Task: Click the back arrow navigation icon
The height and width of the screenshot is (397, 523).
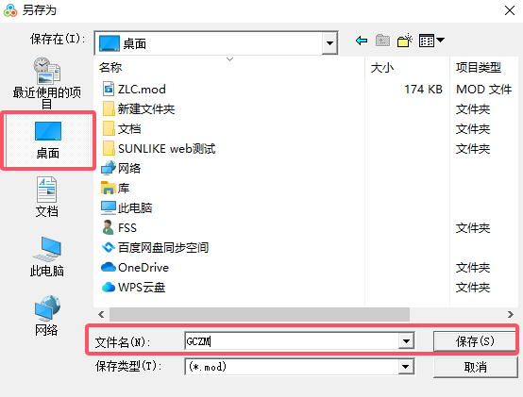Action: pyautogui.click(x=362, y=41)
